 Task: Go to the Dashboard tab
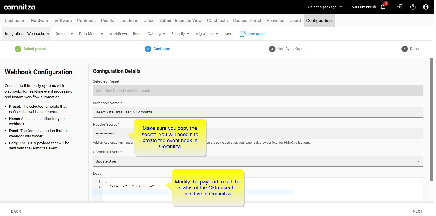[15, 21]
